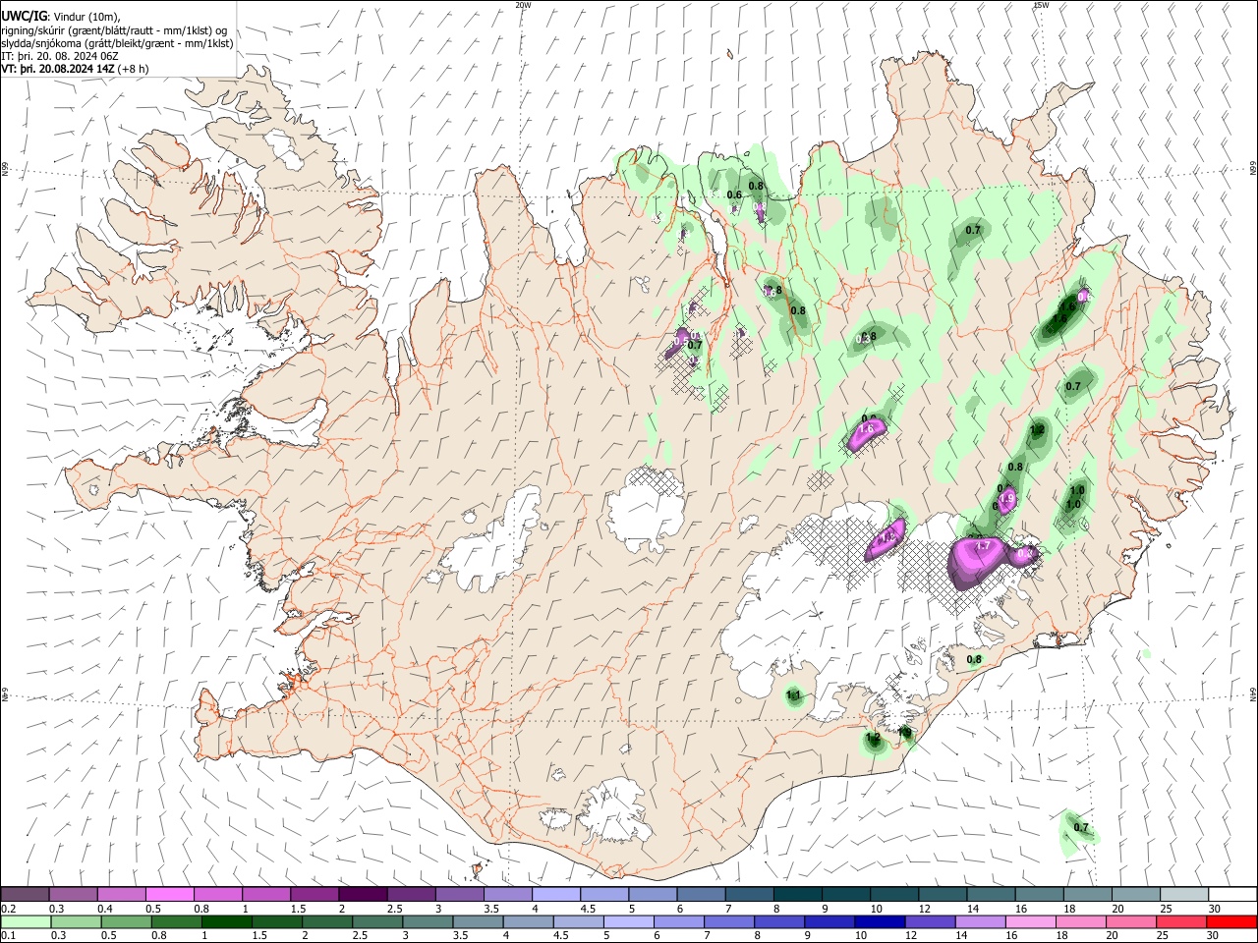Screen dimensions: 1258x943
Task: Pick rain scale swatch between 2 and 2.5
Action: coord(327,921)
